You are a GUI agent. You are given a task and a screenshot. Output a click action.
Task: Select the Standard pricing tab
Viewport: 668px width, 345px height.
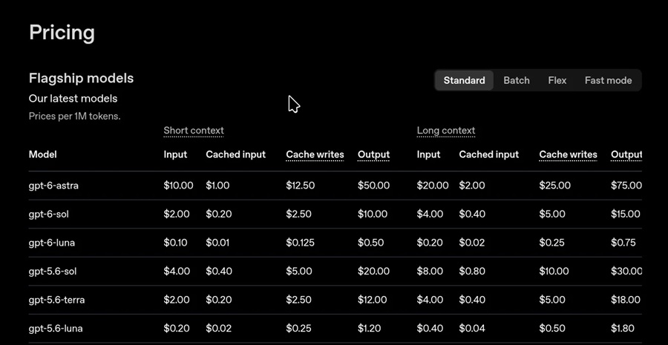point(464,80)
